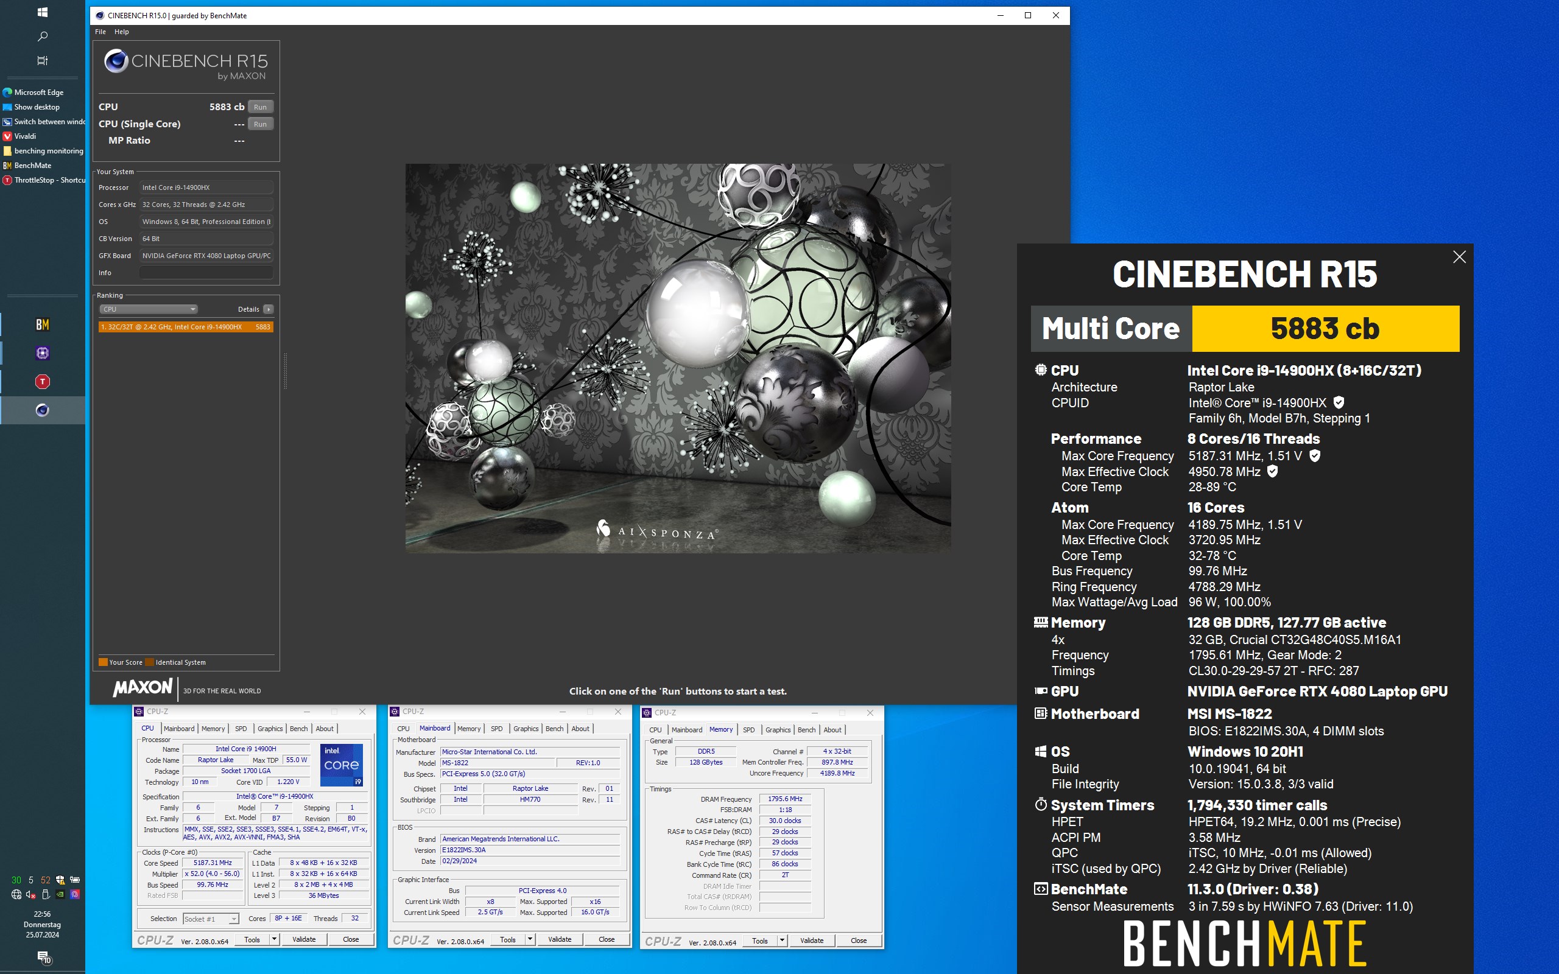
Task: Click Close button in middle CPU-Z window
Action: (x=606, y=939)
